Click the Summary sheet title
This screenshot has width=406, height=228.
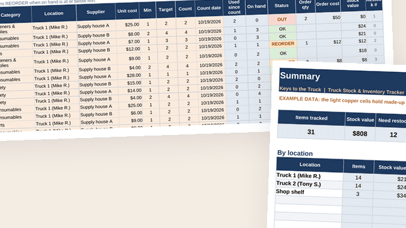pyautogui.click(x=300, y=76)
